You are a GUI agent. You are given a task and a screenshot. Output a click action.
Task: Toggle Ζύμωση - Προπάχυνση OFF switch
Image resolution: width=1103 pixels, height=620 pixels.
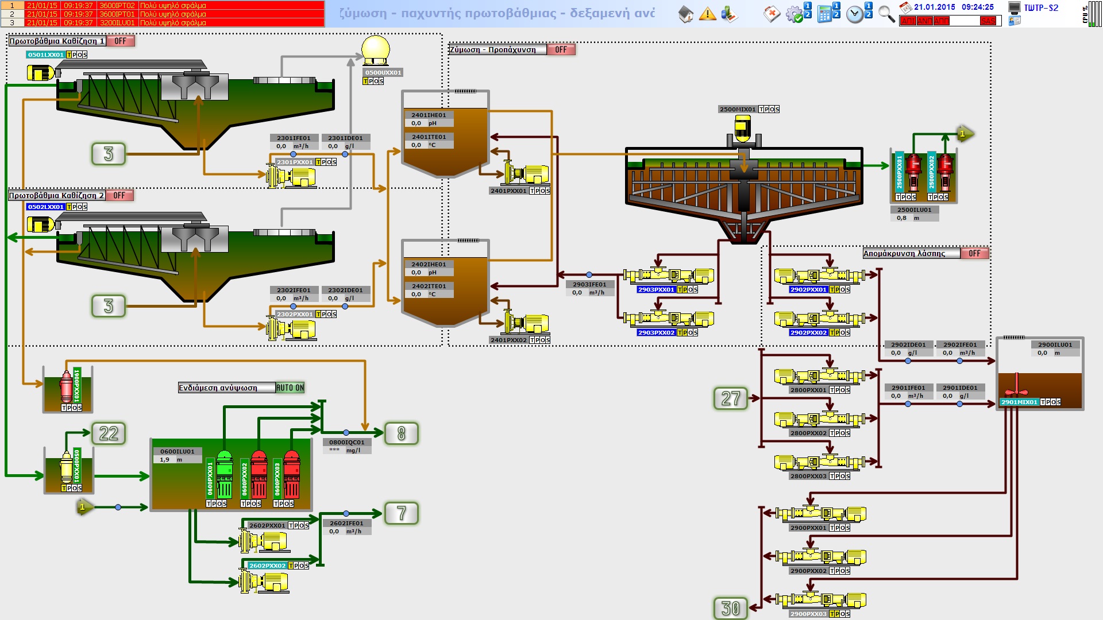pyautogui.click(x=561, y=50)
